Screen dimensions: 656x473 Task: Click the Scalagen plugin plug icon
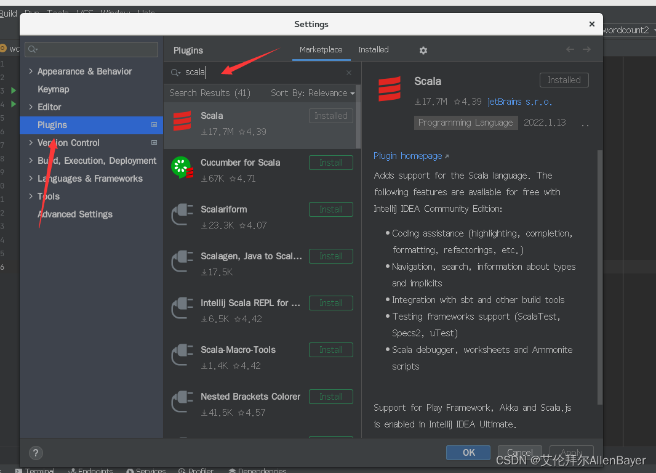pyautogui.click(x=182, y=261)
